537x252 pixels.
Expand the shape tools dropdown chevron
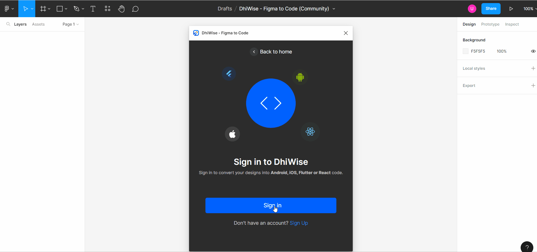66,9
